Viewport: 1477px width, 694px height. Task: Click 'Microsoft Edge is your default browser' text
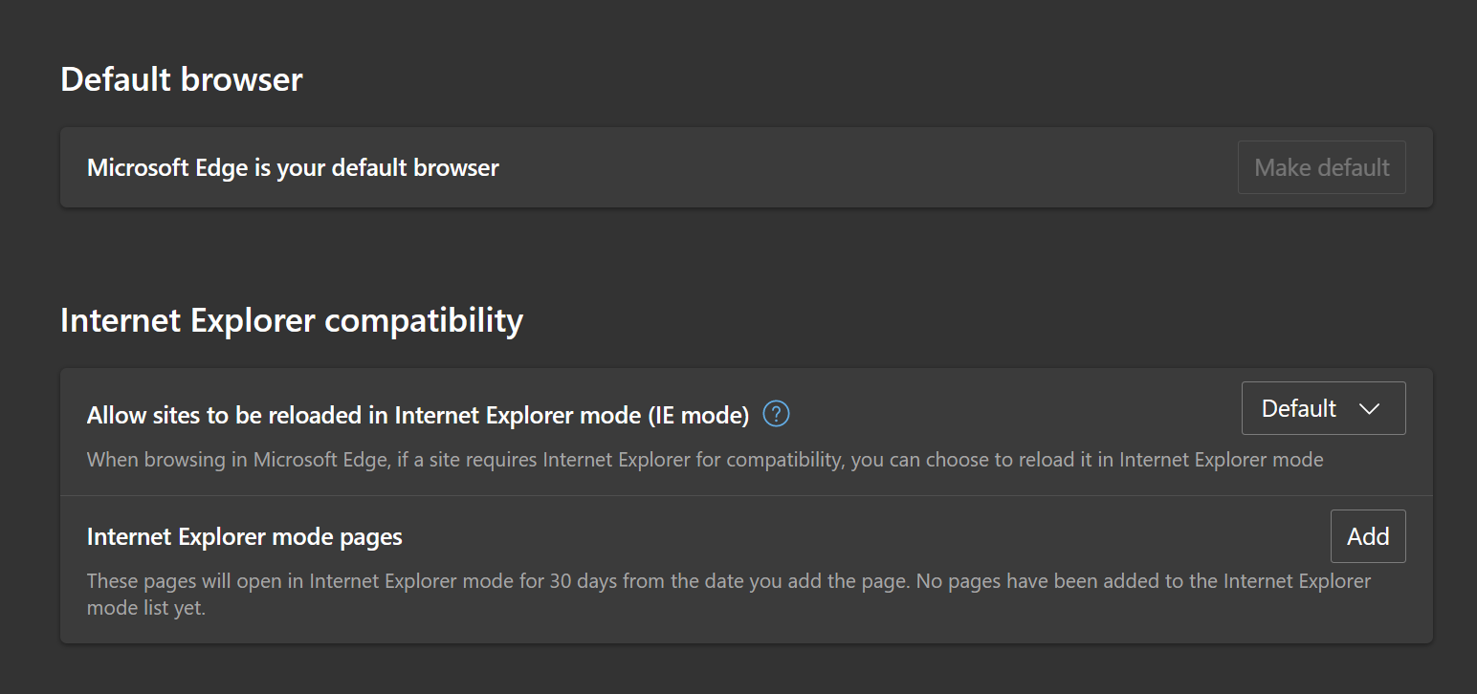(x=293, y=168)
